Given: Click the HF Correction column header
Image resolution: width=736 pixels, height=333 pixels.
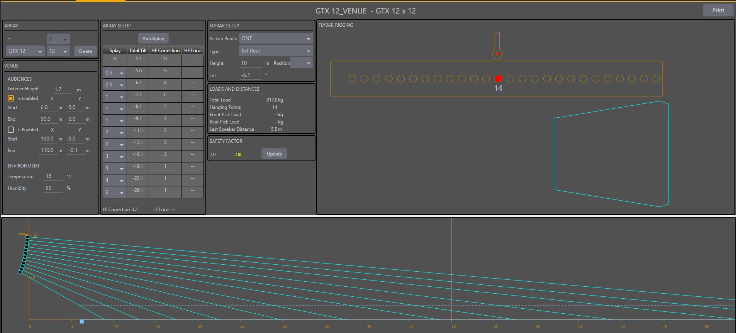Looking at the screenshot, I should (165, 51).
